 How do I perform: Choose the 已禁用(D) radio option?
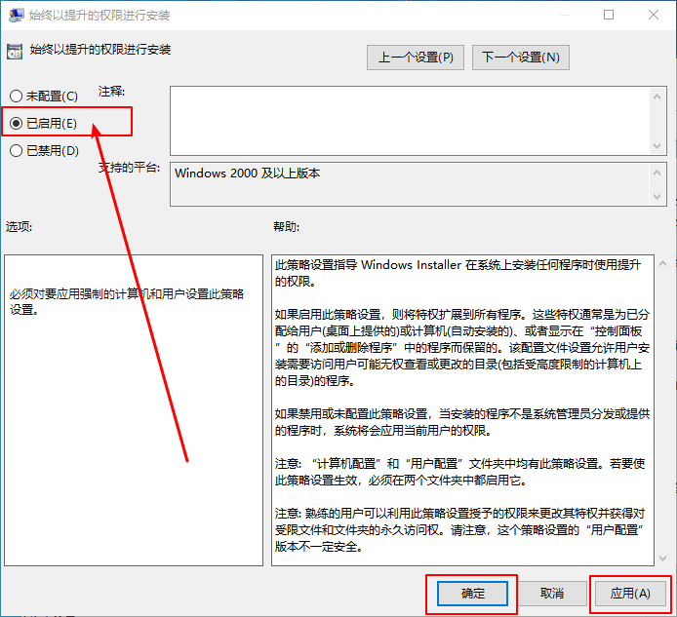click(x=16, y=151)
